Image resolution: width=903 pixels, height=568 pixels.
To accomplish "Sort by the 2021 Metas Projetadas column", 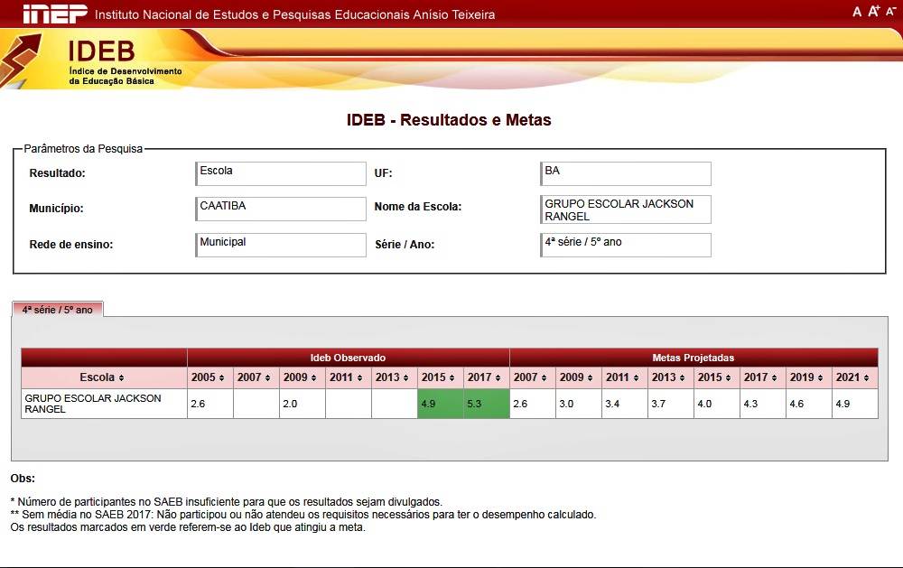I will coord(854,377).
